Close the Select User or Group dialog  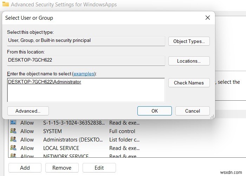coord(208,18)
